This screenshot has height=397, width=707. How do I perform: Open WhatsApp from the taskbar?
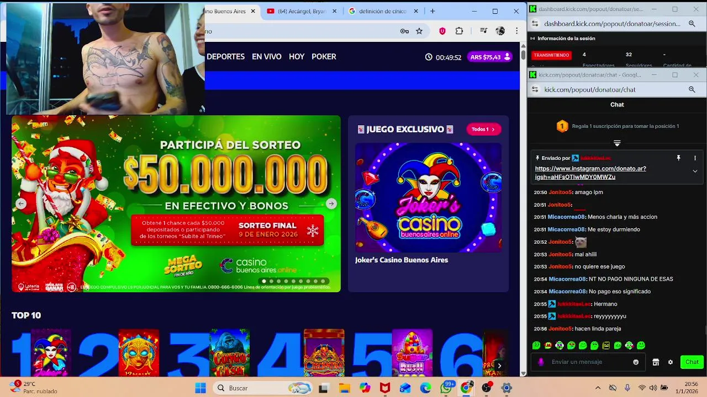446,388
